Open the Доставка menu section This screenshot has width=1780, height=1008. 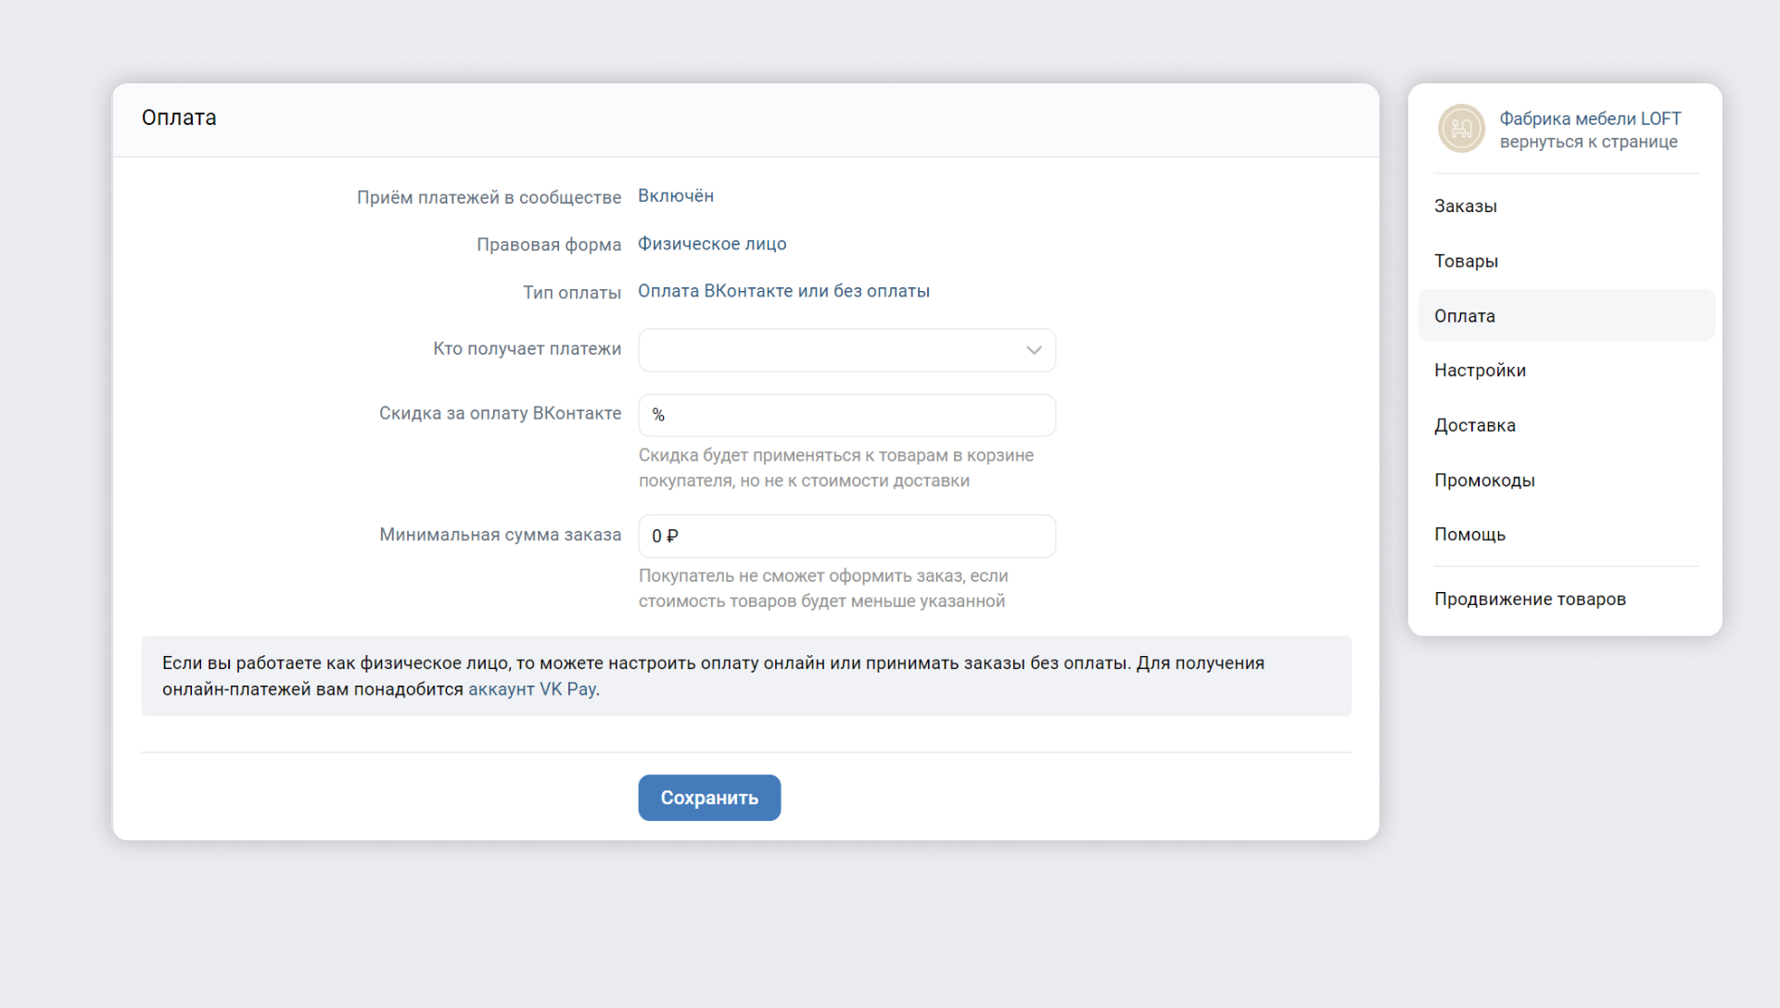1566,425
